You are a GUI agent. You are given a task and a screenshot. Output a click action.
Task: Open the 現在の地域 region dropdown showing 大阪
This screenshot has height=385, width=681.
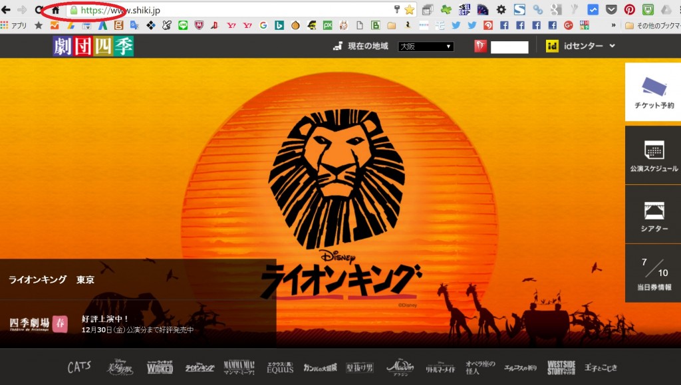[426, 47]
